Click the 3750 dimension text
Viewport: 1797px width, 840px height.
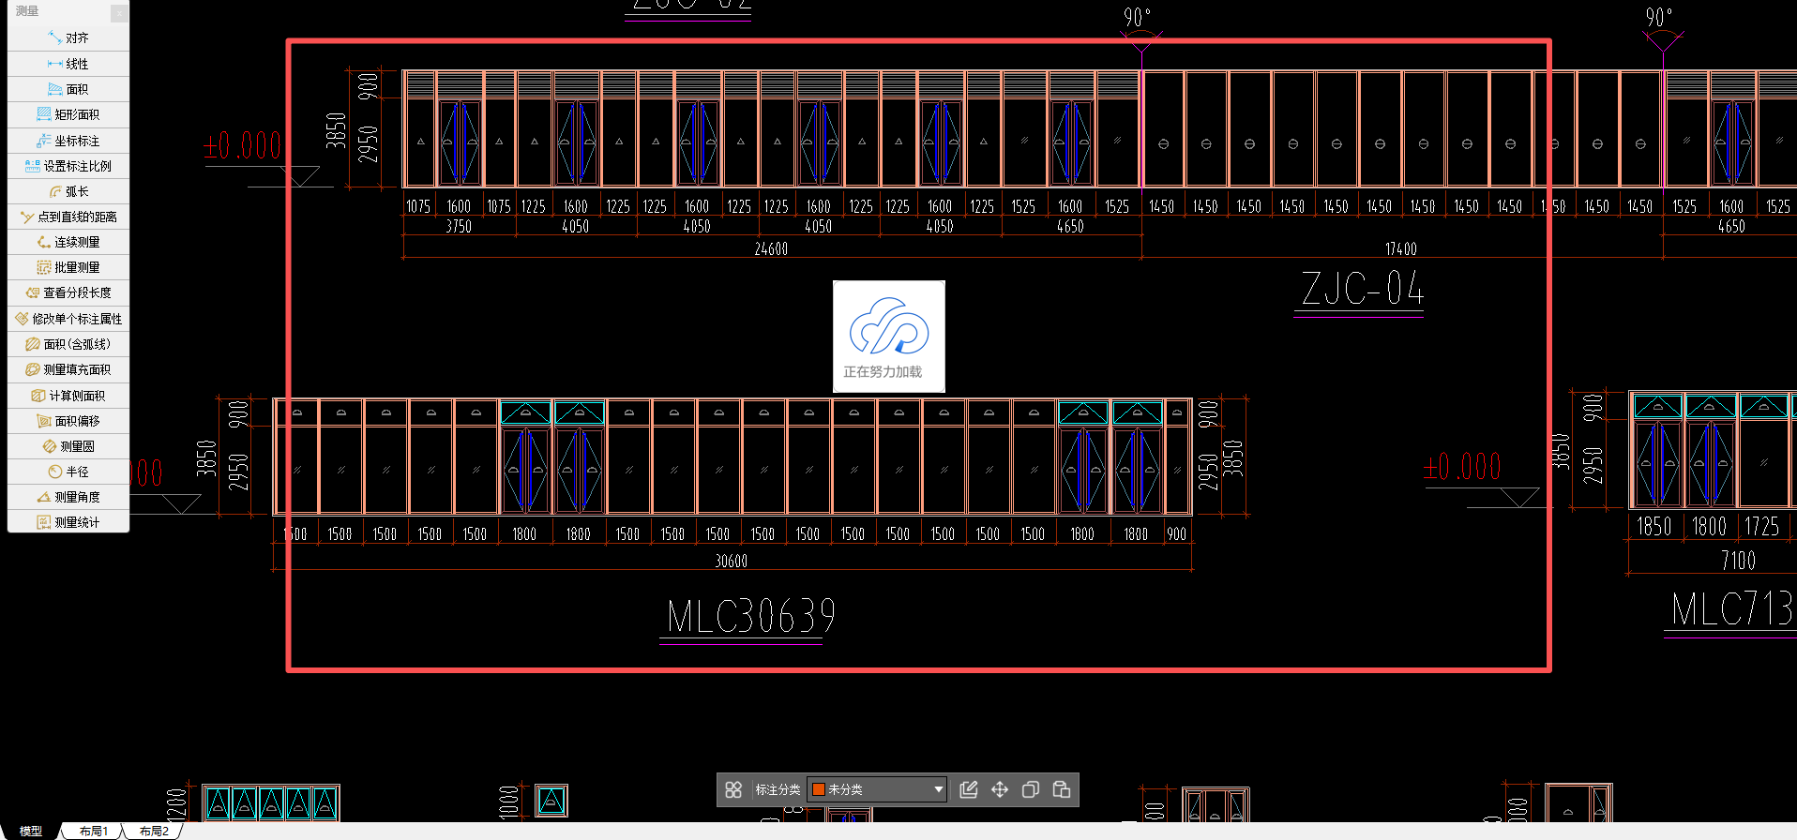pyautogui.click(x=458, y=227)
